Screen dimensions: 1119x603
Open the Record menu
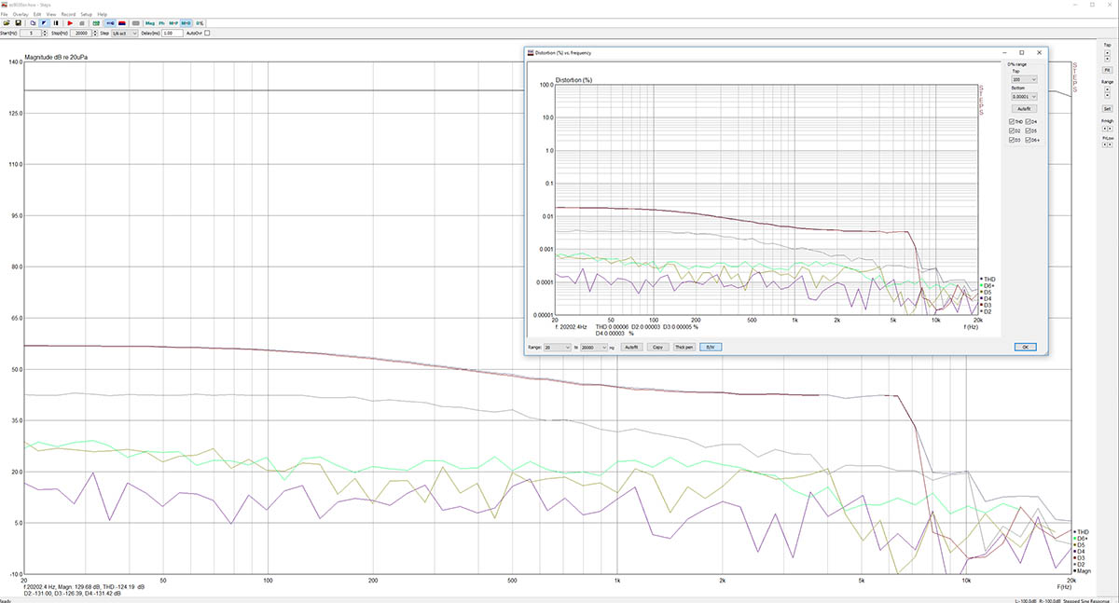[68, 14]
